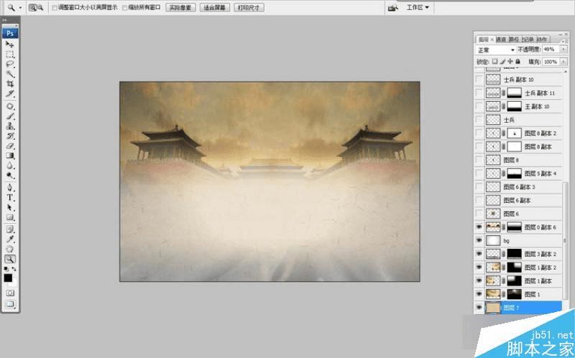Image resolution: width=575 pixels, height=358 pixels.
Task: Click lock position icon
Action: coord(510,62)
